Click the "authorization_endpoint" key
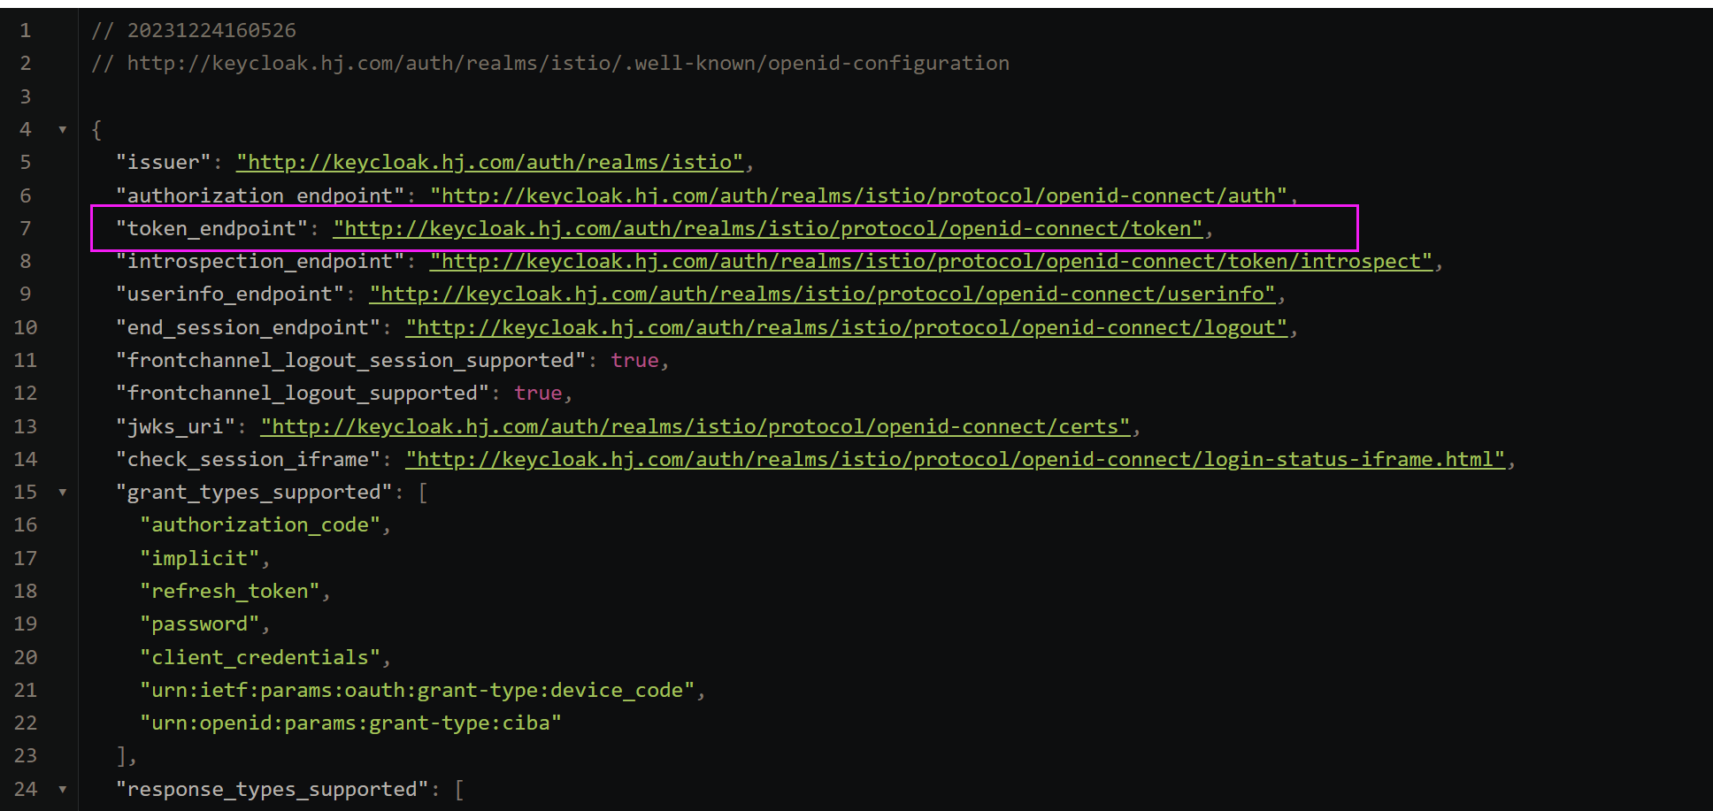The height and width of the screenshot is (811, 1713). click(260, 195)
